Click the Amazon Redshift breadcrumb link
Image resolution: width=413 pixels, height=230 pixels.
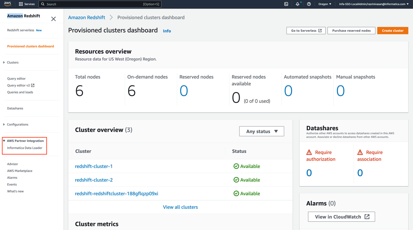point(86,17)
